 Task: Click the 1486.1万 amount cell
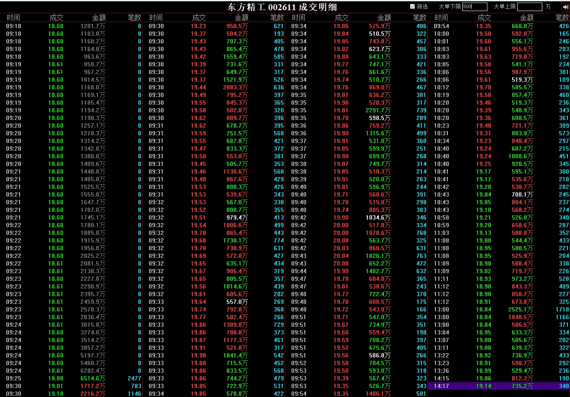pos(378,394)
